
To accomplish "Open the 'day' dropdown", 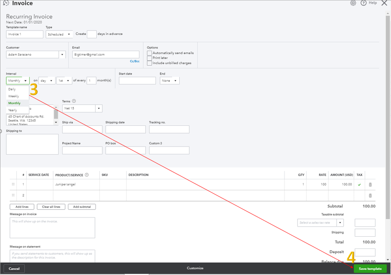I will (47, 80).
